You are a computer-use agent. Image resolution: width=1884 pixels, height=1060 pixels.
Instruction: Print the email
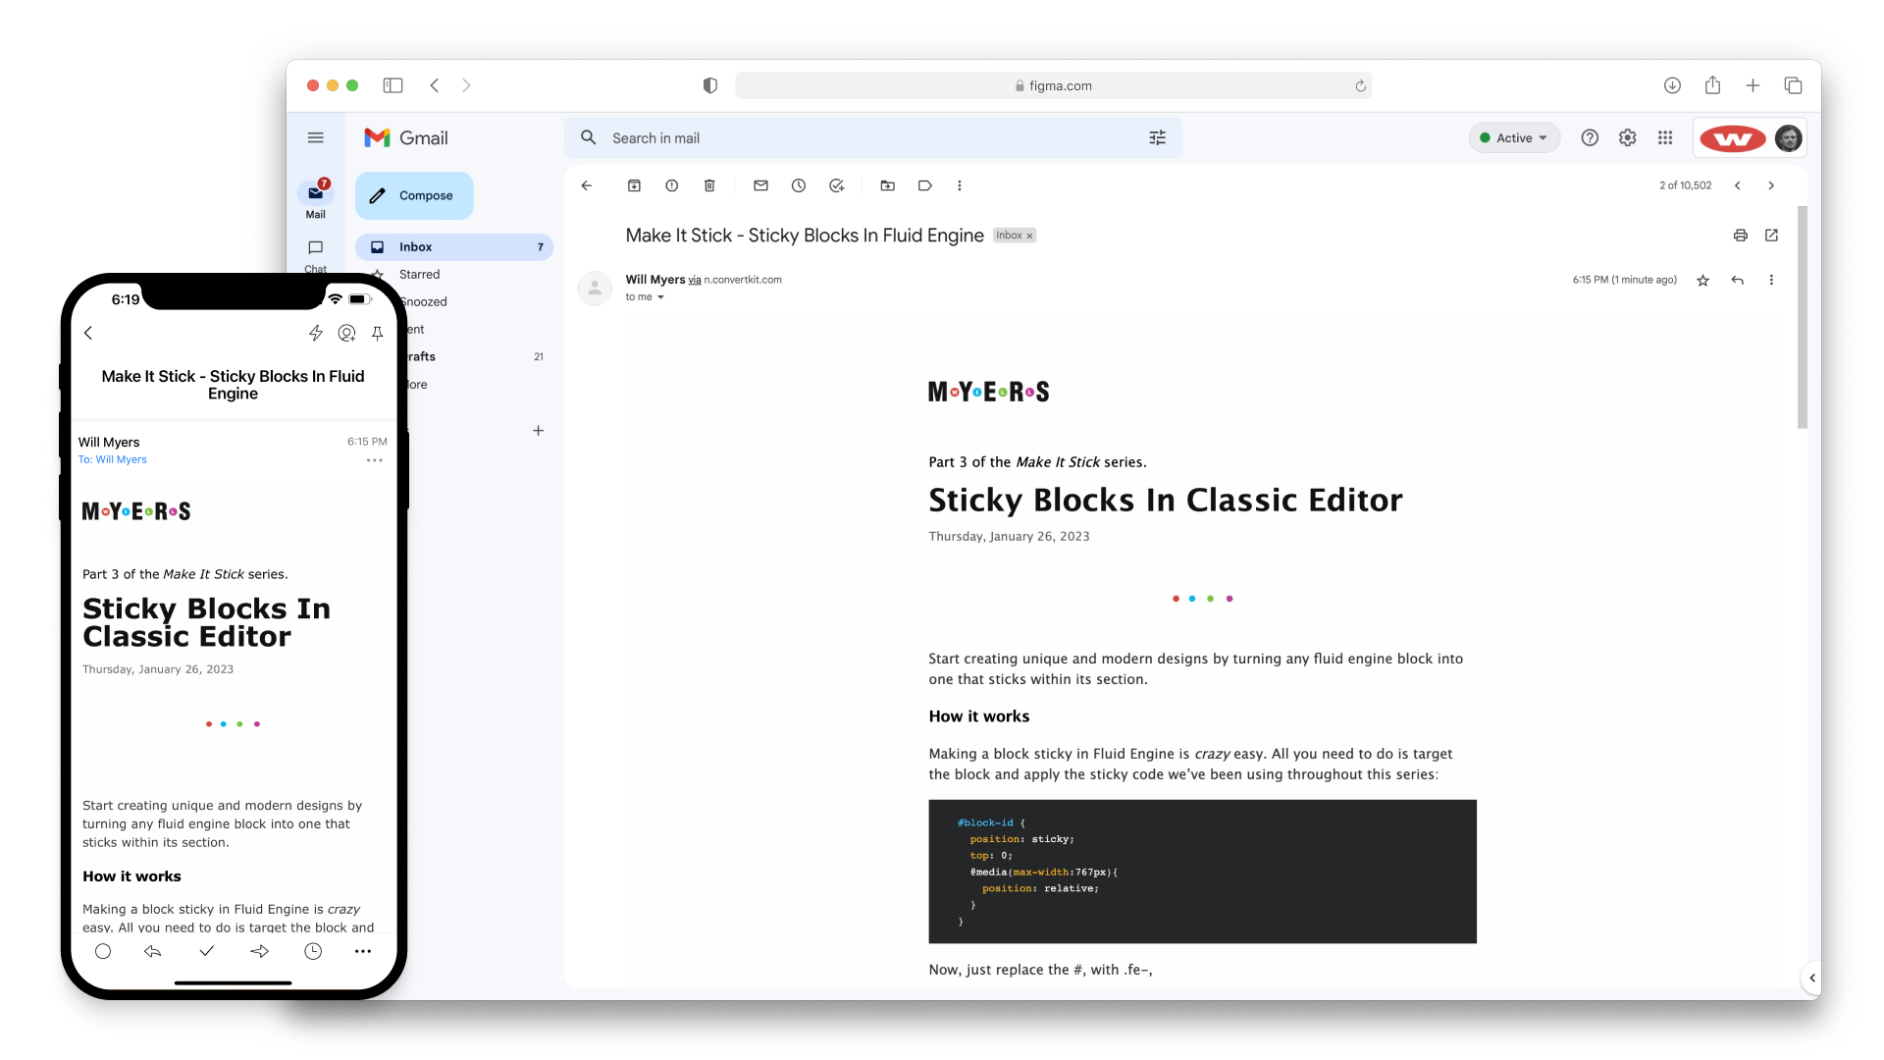(x=1740, y=236)
